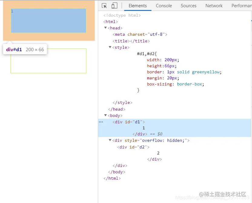
Task: Select the doctype html line
Action: tap(122, 15)
